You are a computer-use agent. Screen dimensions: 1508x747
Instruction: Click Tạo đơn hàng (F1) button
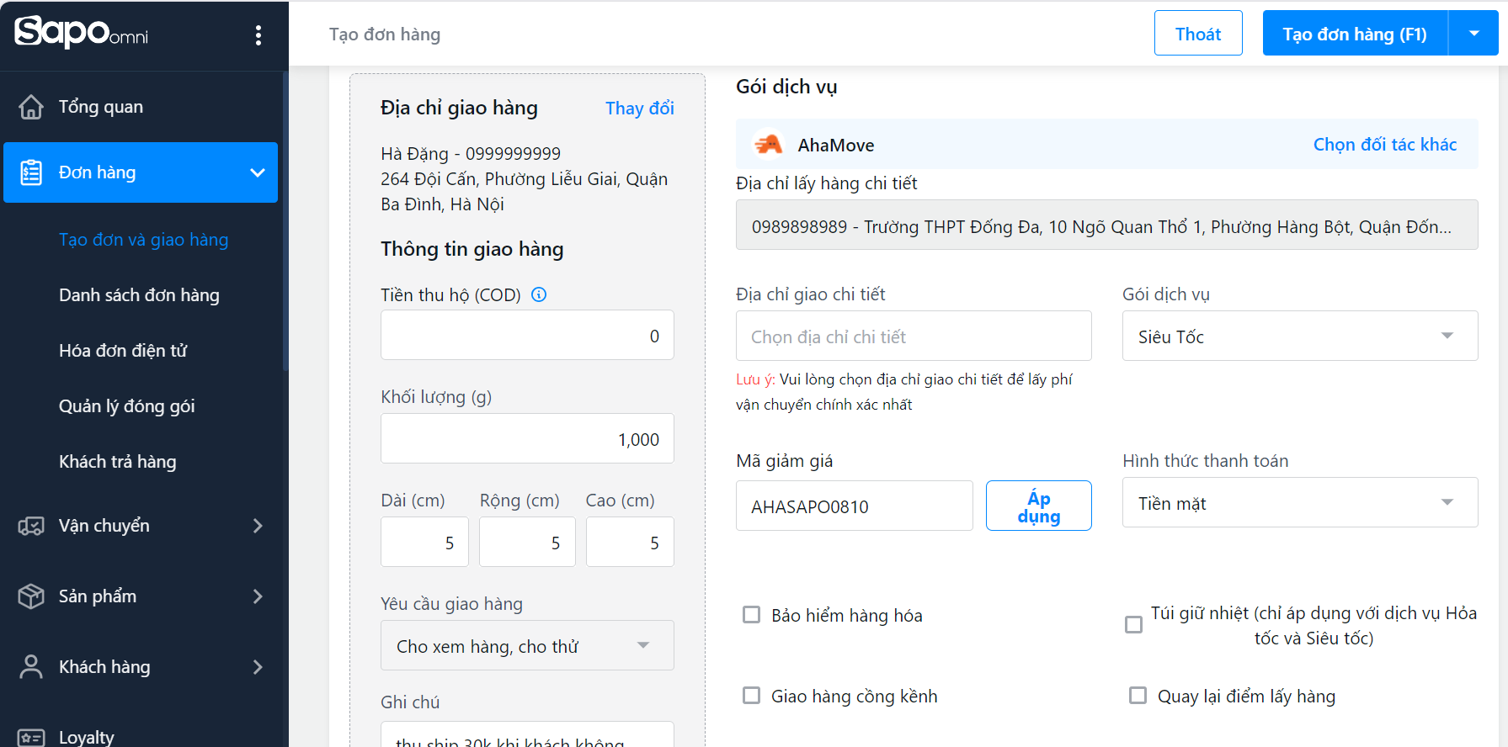(1355, 34)
